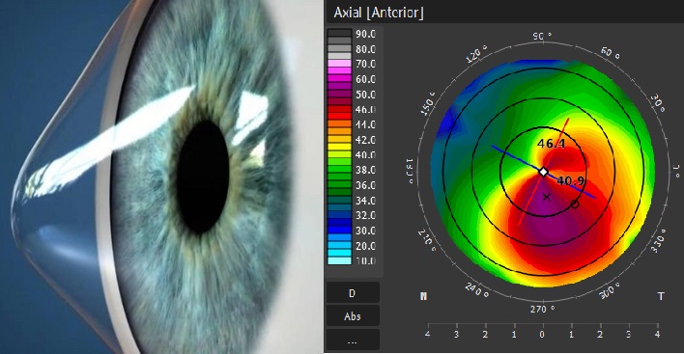Click the eye with cone cornea illustration
Screen dimensions: 684x354
click(161, 177)
